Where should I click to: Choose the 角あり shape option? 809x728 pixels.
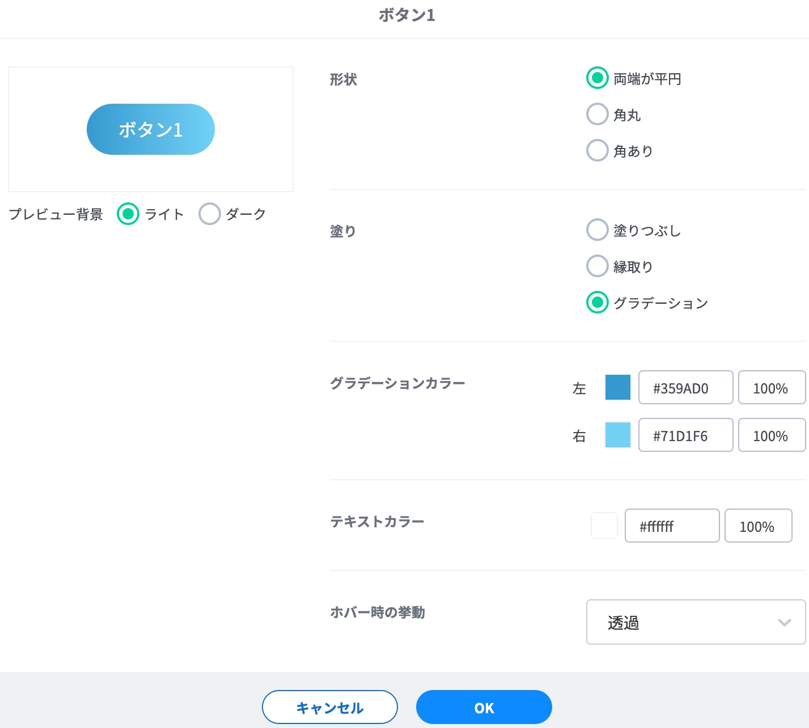(x=597, y=150)
